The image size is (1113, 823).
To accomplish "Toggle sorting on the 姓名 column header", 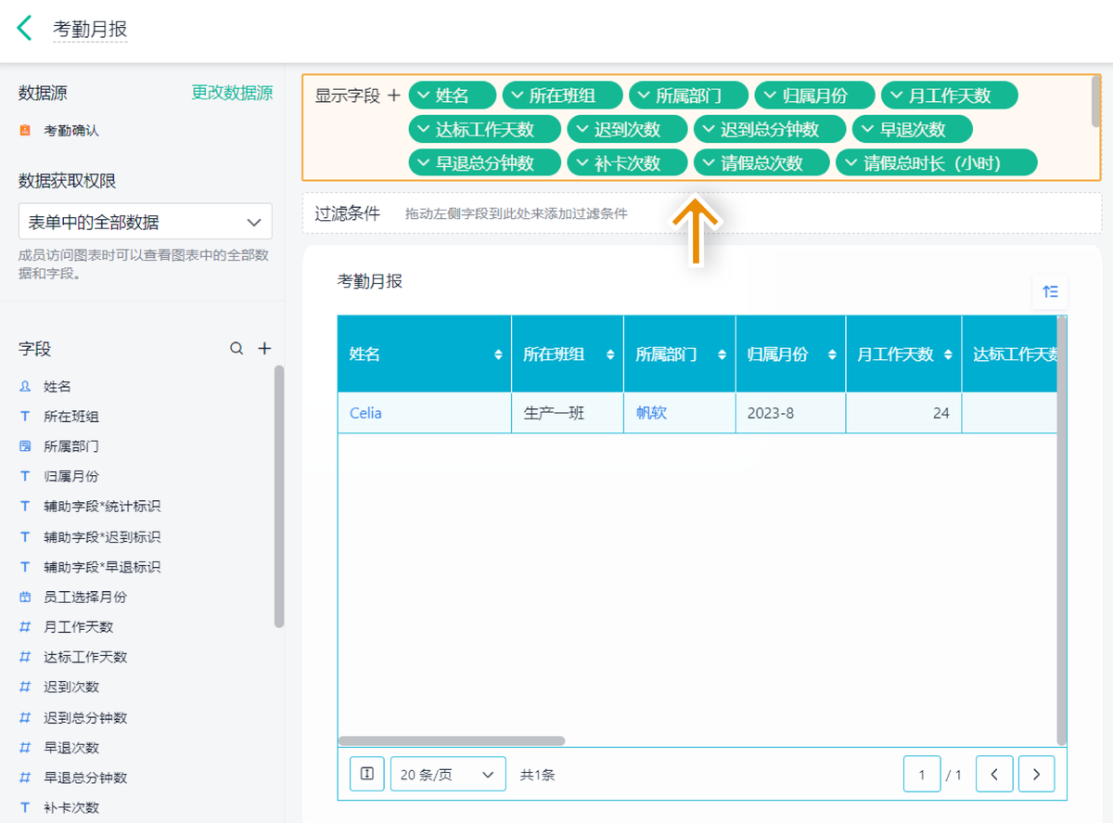I will click(498, 354).
